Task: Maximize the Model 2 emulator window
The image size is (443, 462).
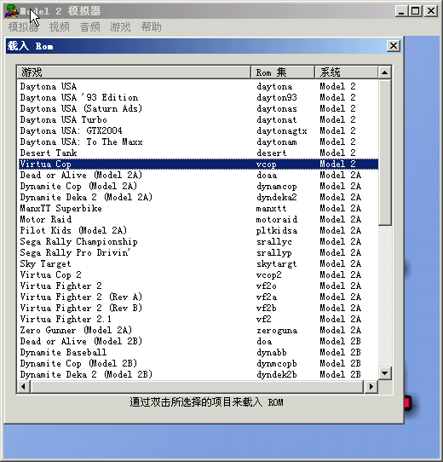Action: tap(416, 11)
